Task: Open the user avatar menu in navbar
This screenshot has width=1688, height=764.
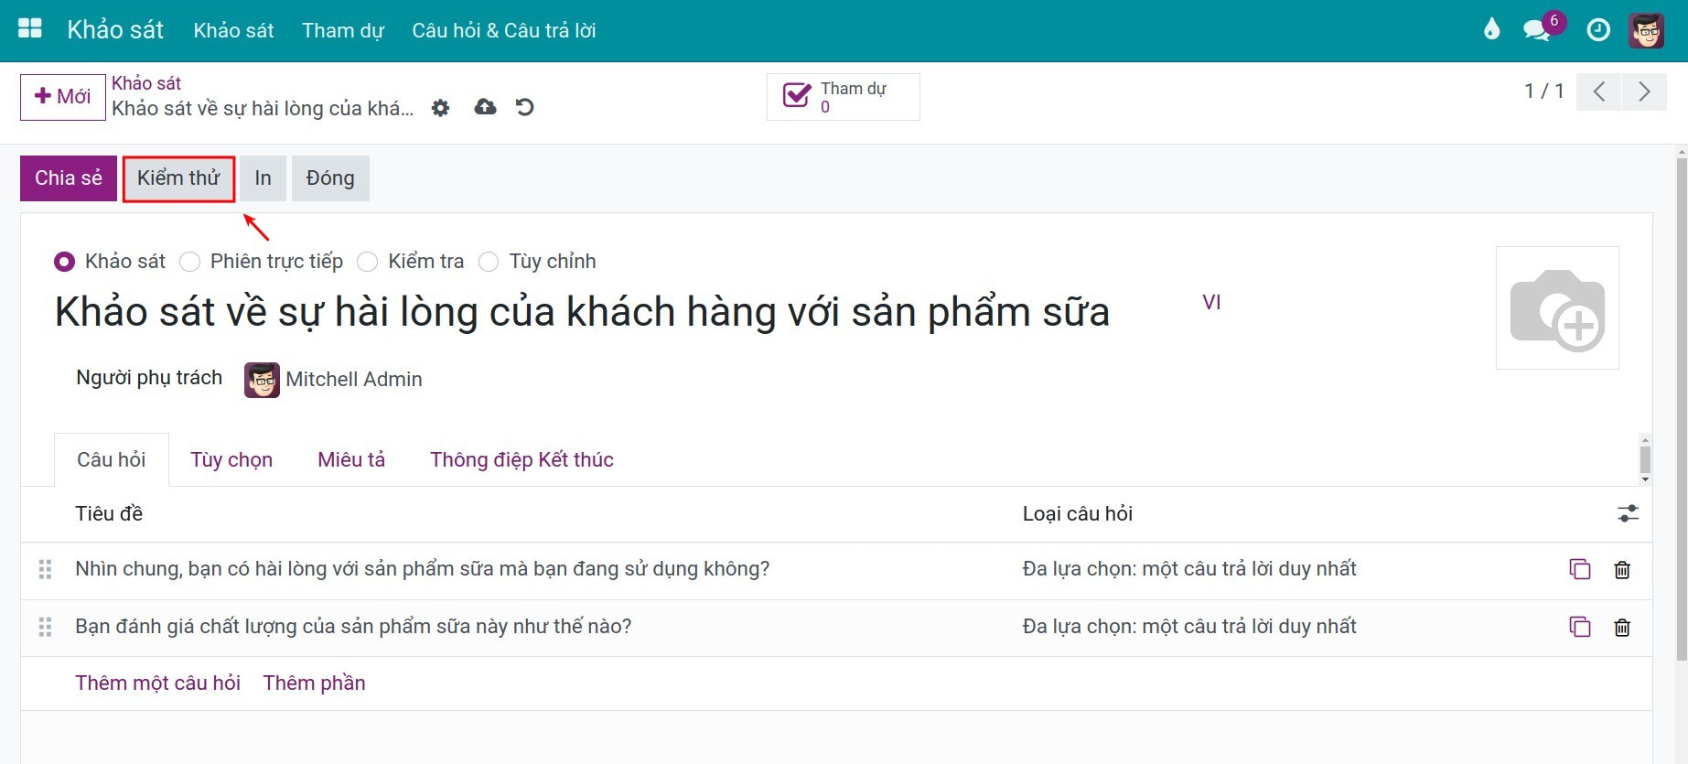Action: pyautogui.click(x=1646, y=30)
